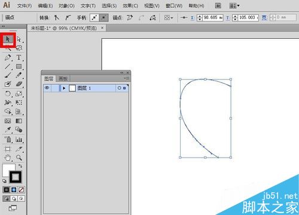Select the Perspective Grid tool

pos(19,112)
